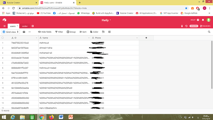Open the account avatar menu
The image size is (213, 120).
point(208,20)
